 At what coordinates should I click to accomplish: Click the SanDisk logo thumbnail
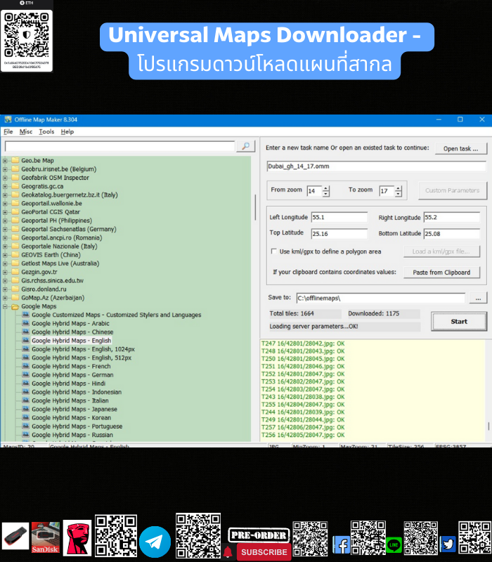[46, 537]
